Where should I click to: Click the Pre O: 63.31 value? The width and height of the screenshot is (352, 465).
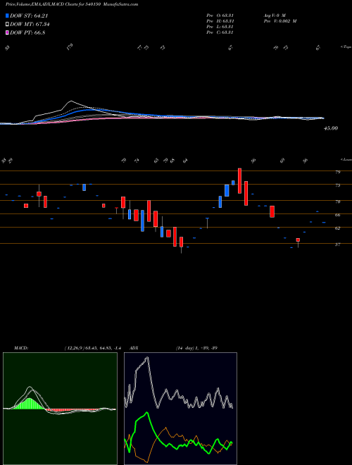(220, 15)
